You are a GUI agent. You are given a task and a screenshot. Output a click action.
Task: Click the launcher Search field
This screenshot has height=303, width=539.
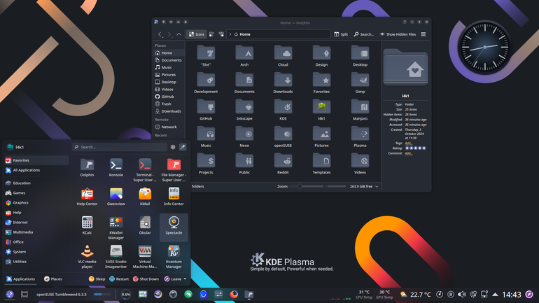click(119, 147)
